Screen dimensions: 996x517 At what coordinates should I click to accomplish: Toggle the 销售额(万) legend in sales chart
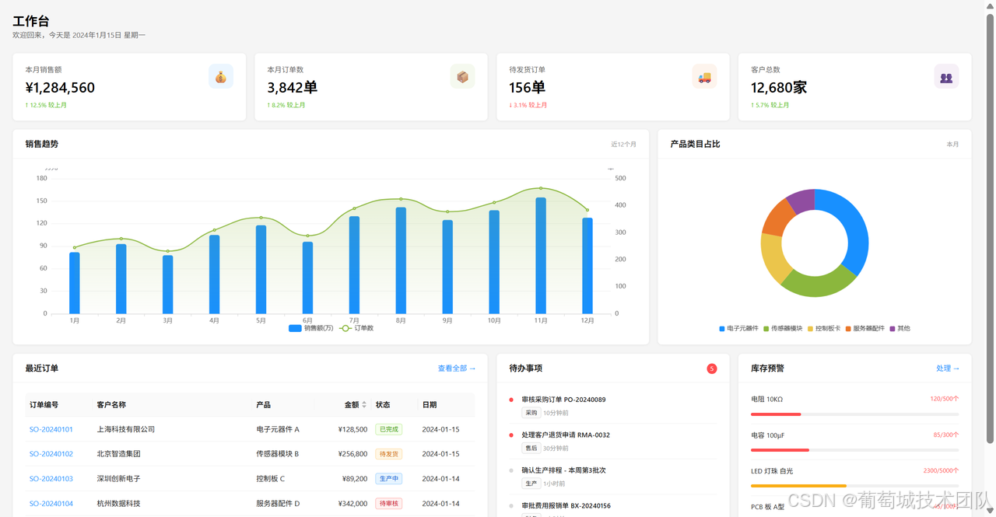click(310, 328)
